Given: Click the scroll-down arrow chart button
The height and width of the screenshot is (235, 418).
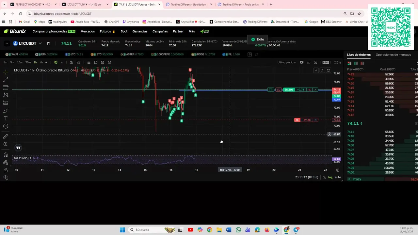Looking at the screenshot, I should (x=316, y=70).
